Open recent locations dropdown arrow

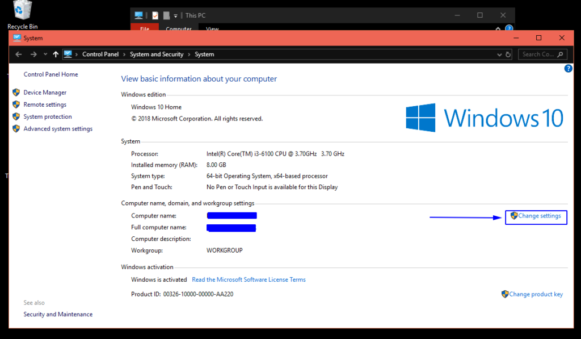pyautogui.click(x=45, y=54)
